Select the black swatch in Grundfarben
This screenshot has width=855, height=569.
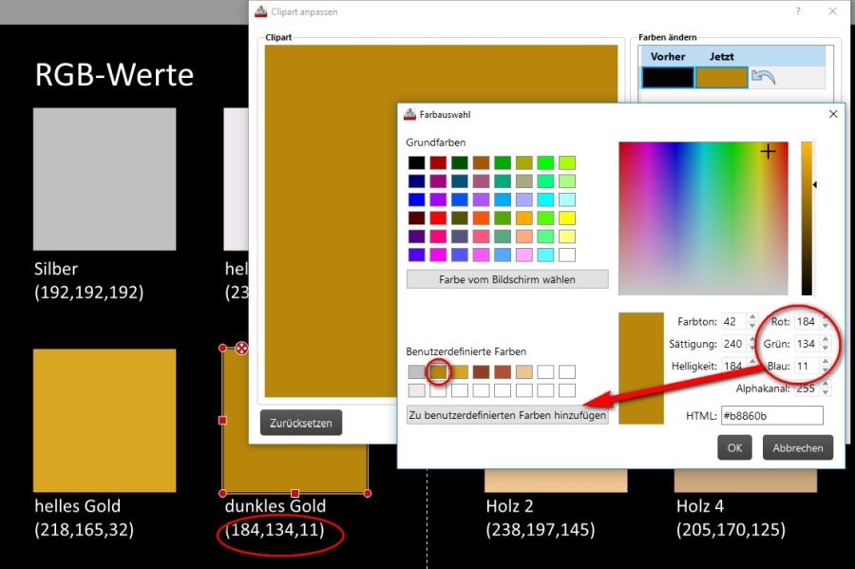(x=415, y=162)
